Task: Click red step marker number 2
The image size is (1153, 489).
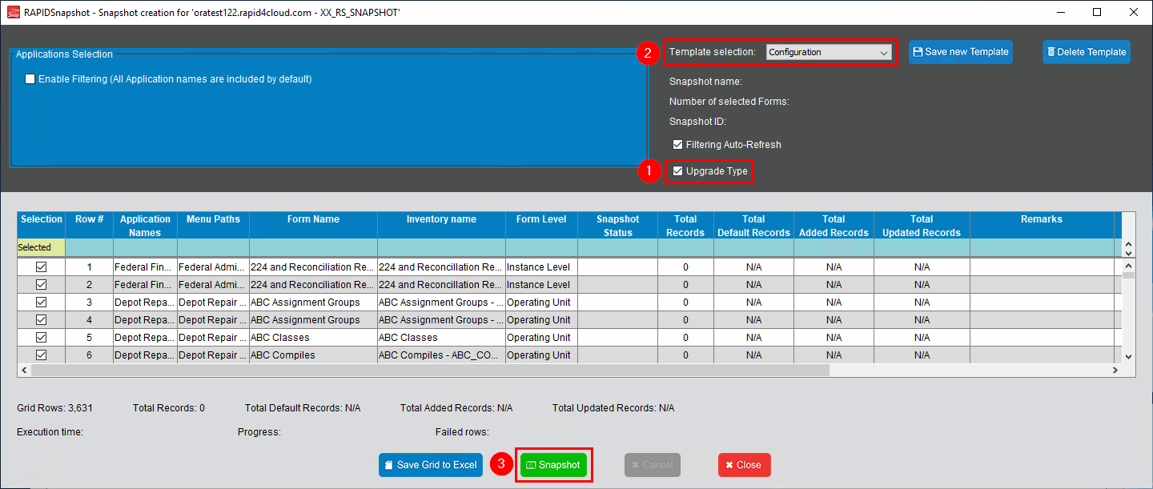Action: click(x=648, y=53)
